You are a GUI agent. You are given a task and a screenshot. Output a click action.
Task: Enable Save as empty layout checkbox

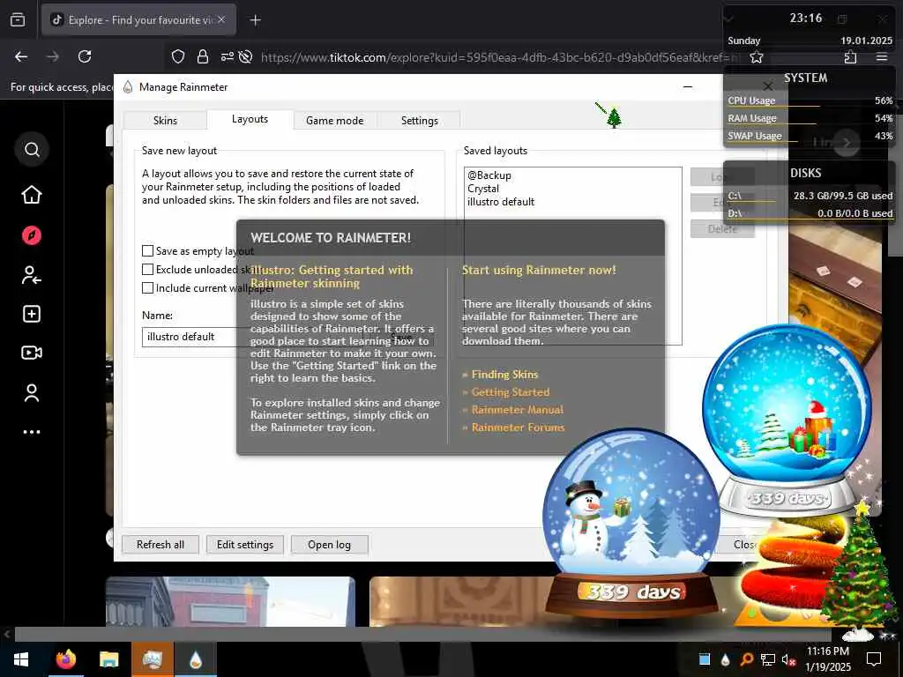click(x=147, y=251)
